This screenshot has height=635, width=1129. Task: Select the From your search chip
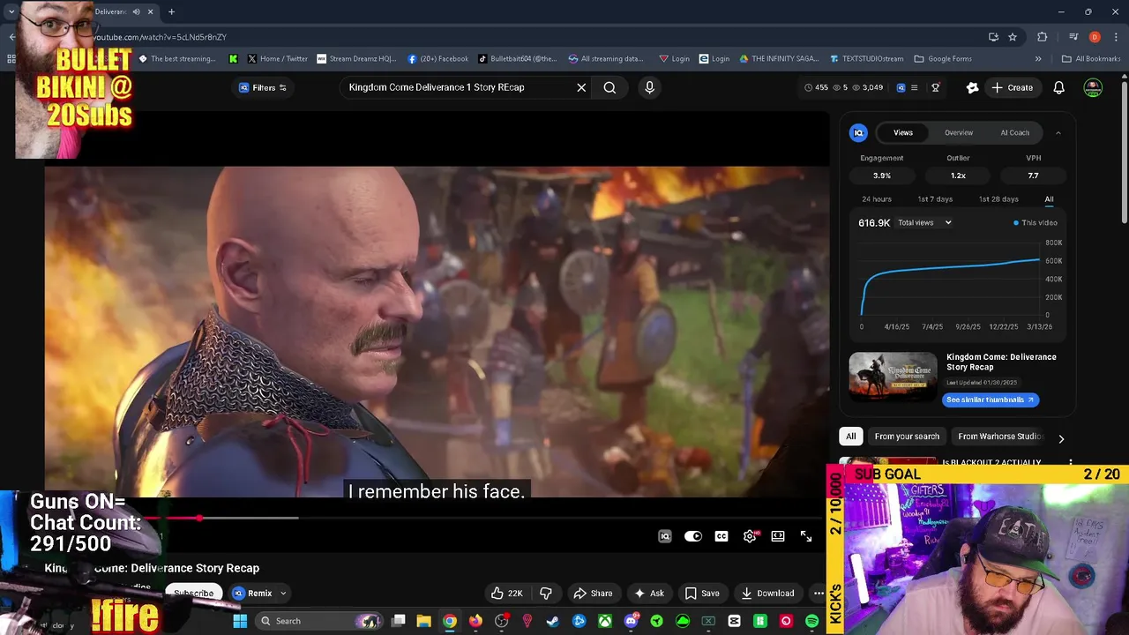(907, 437)
